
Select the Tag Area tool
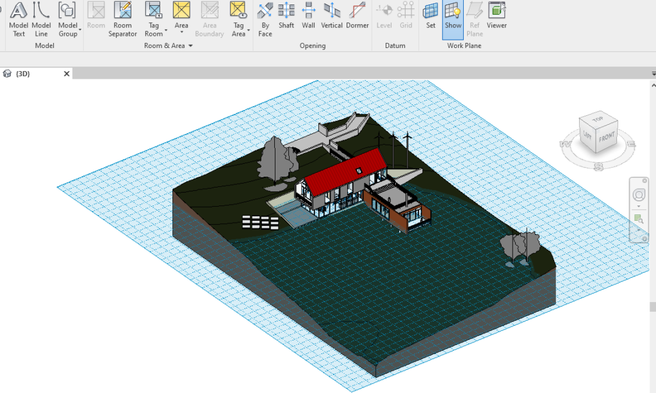pos(238,19)
